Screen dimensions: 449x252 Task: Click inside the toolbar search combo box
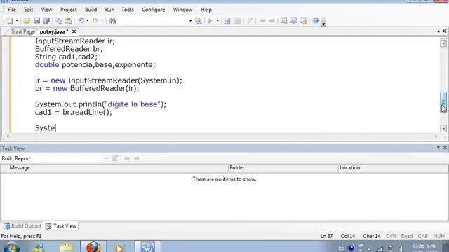click(153, 20)
